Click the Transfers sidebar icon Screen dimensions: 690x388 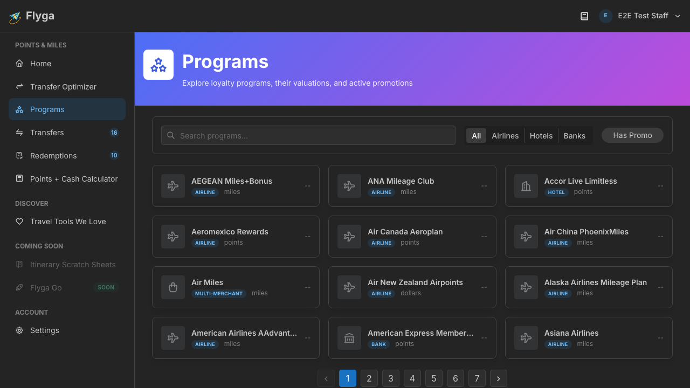click(x=19, y=133)
